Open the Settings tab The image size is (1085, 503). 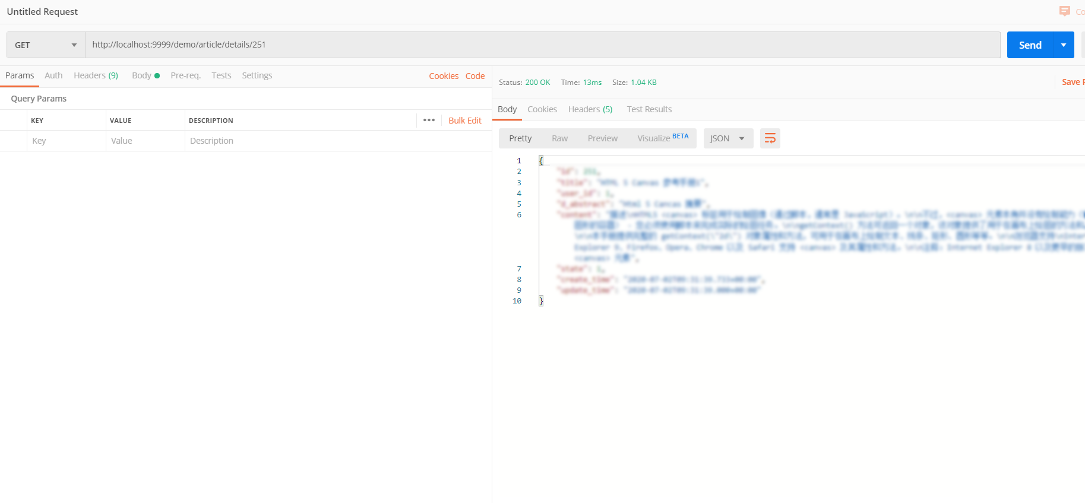[257, 75]
